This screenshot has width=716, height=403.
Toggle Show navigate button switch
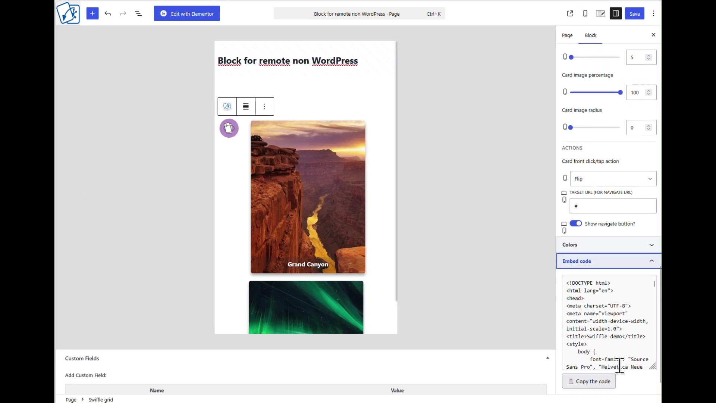click(575, 224)
